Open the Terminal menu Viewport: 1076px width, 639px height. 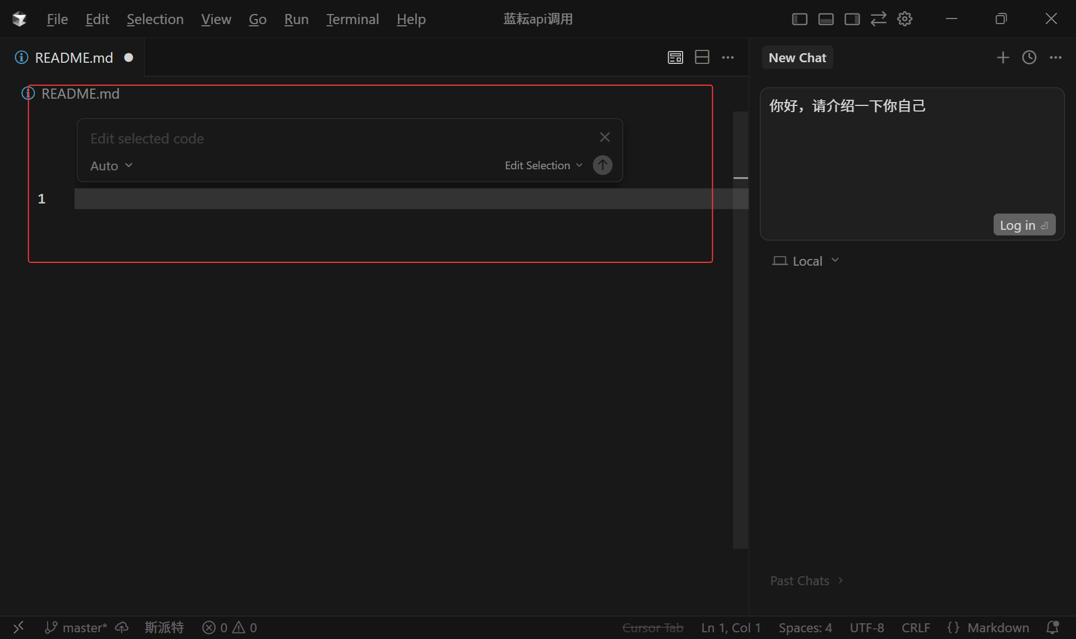click(x=353, y=19)
